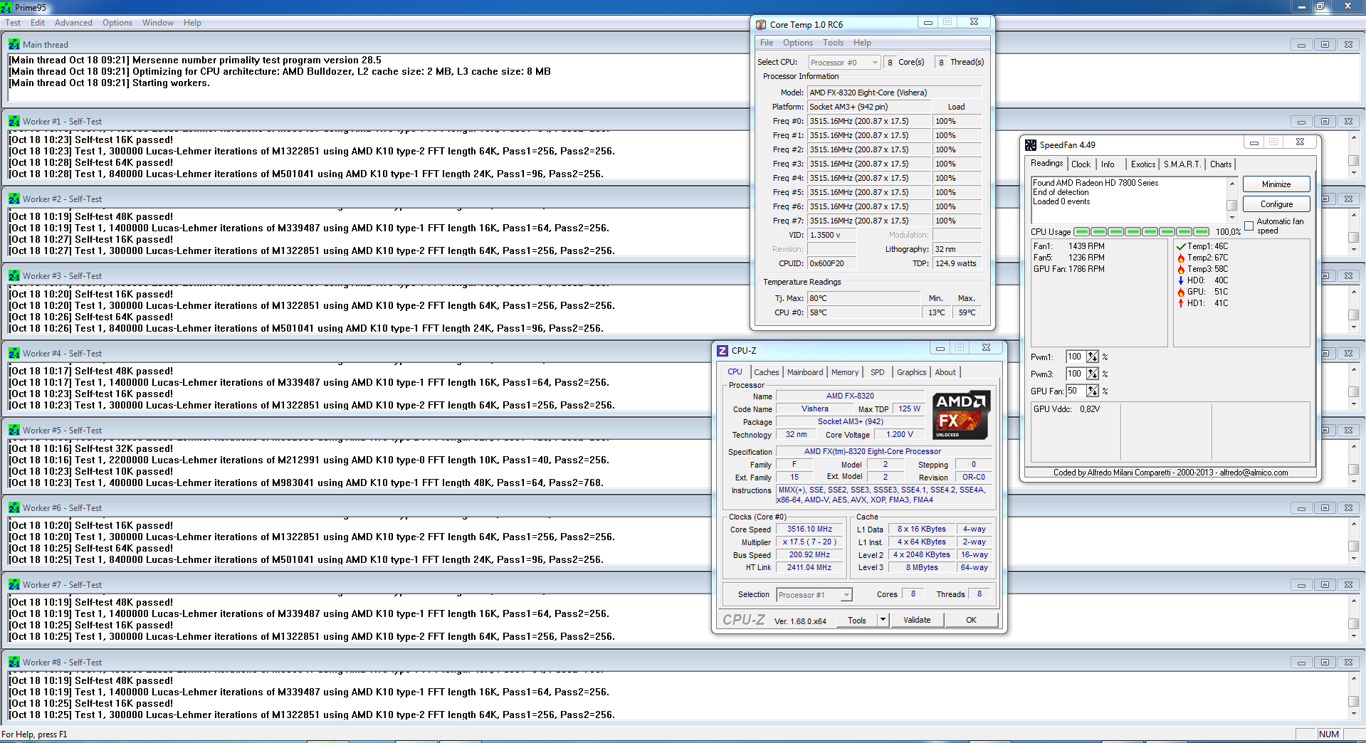The image size is (1366, 743).
Task: Switch to the Clock tab in SpeedFan
Action: (1081, 164)
